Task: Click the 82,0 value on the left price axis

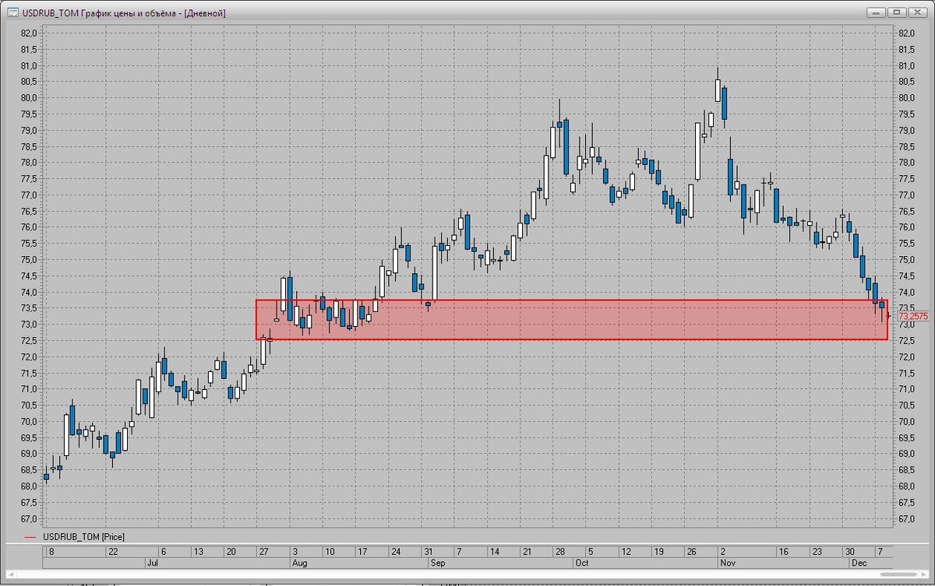Action: [29, 33]
